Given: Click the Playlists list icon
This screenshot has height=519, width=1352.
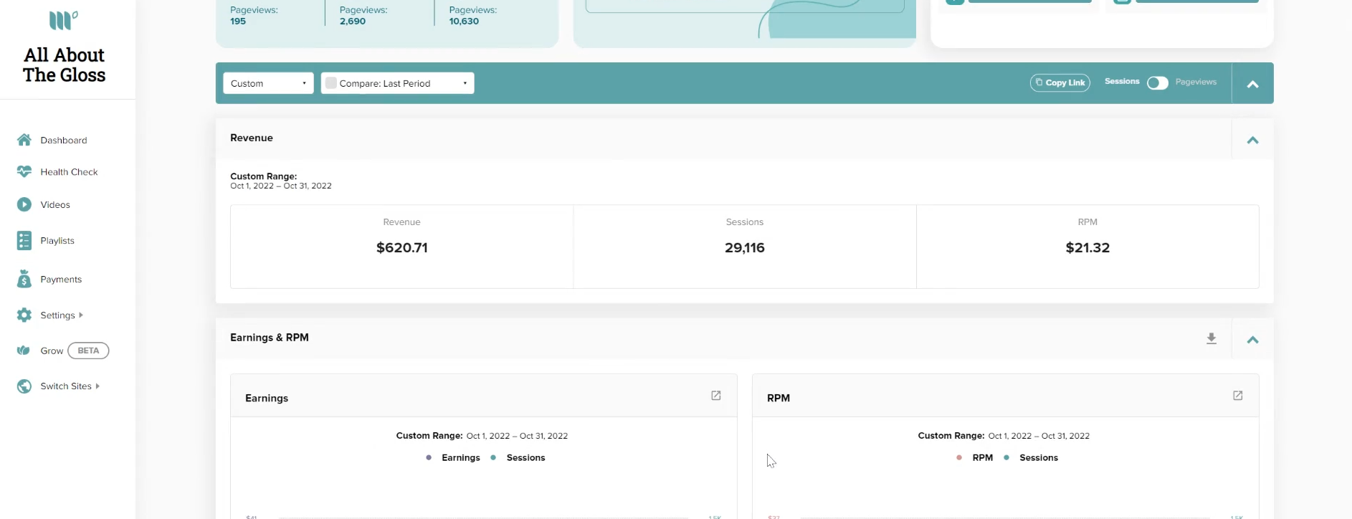Looking at the screenshot, I should click(24, 240).
